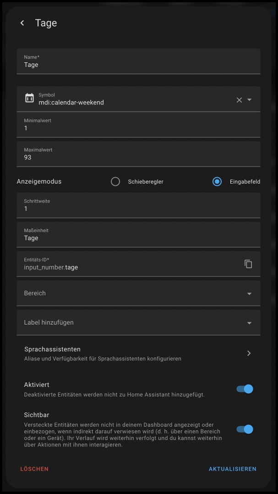Expand the Bereich dropdown

click(x=249, y=293)
